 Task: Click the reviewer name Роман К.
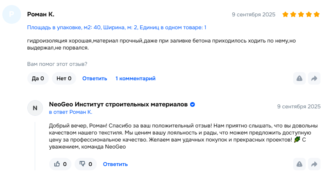click(x=41, y=14)
